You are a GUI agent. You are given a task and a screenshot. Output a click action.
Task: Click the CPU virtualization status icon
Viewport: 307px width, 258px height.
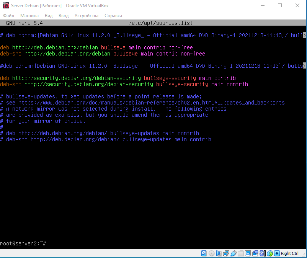(x=262, y=253)
